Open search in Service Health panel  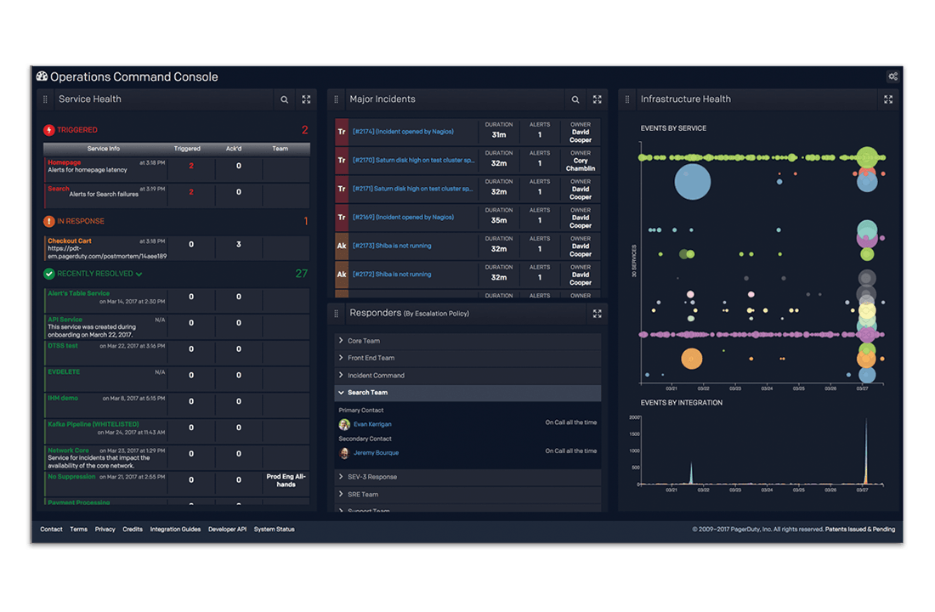pos(285,99)
